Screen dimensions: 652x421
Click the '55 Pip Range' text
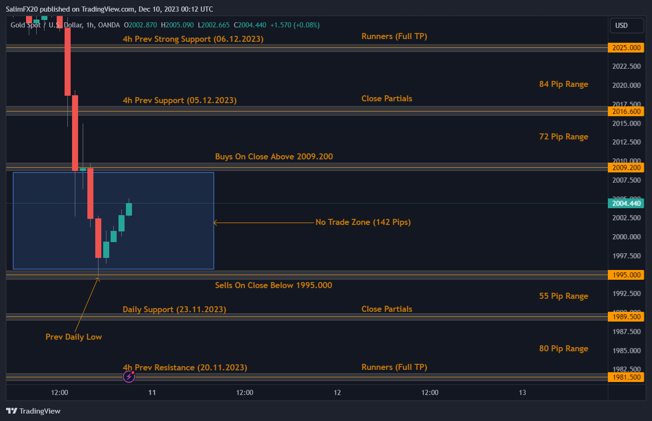tap(564, 296)
